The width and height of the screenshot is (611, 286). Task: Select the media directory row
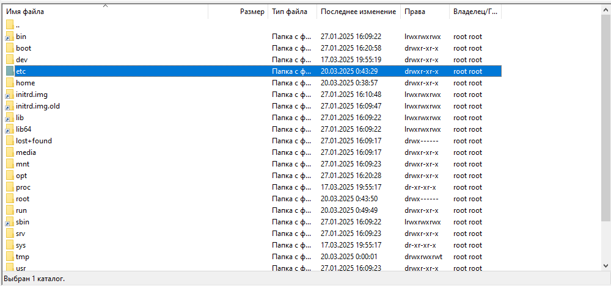(252, 152)
